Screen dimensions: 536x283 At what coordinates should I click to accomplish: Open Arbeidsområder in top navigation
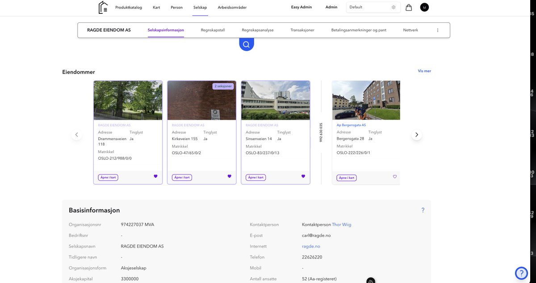[x=232, y=7]
